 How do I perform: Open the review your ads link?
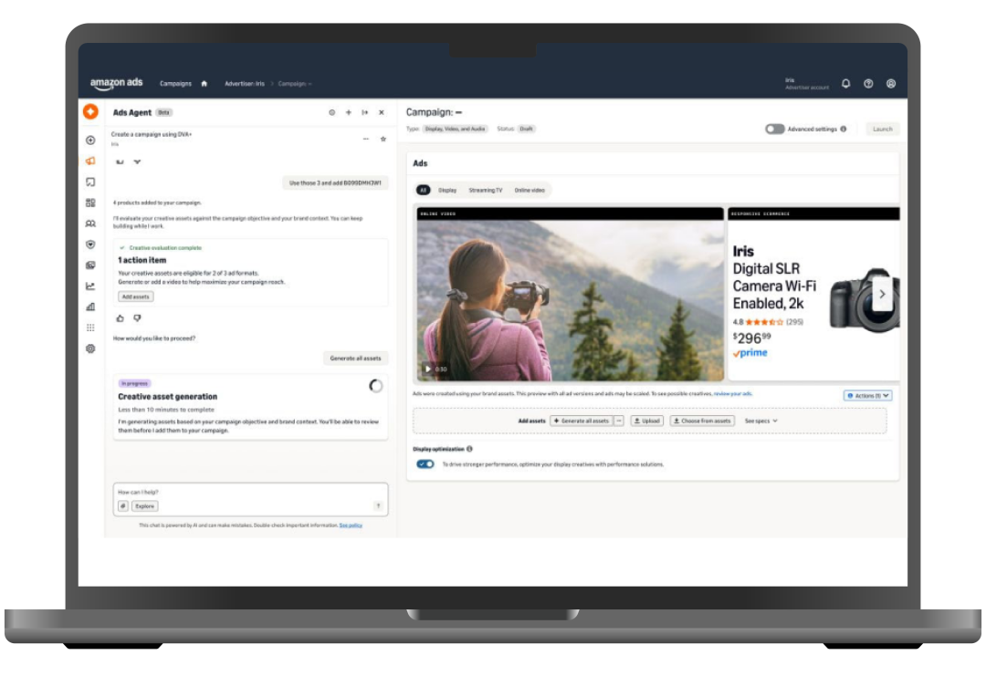[x=732, y=394]
